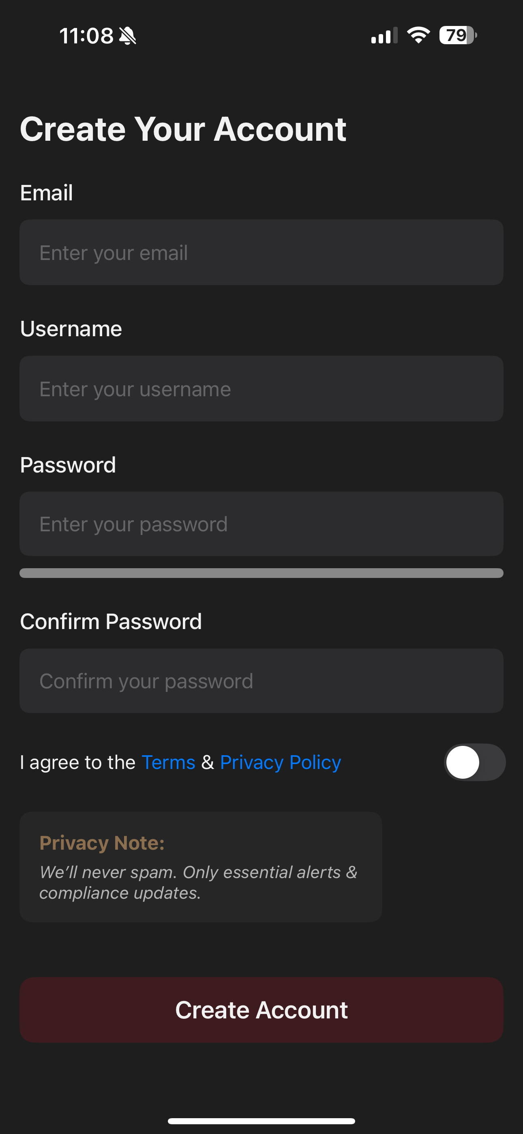
Task: Open the Terms link
Action: tap(168, 762)
